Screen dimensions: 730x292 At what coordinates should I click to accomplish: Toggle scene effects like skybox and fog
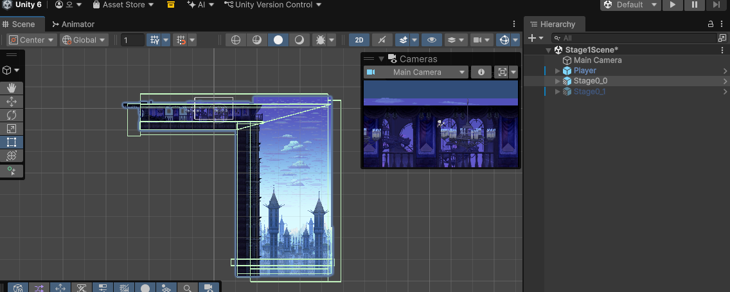tap(403, 40)
